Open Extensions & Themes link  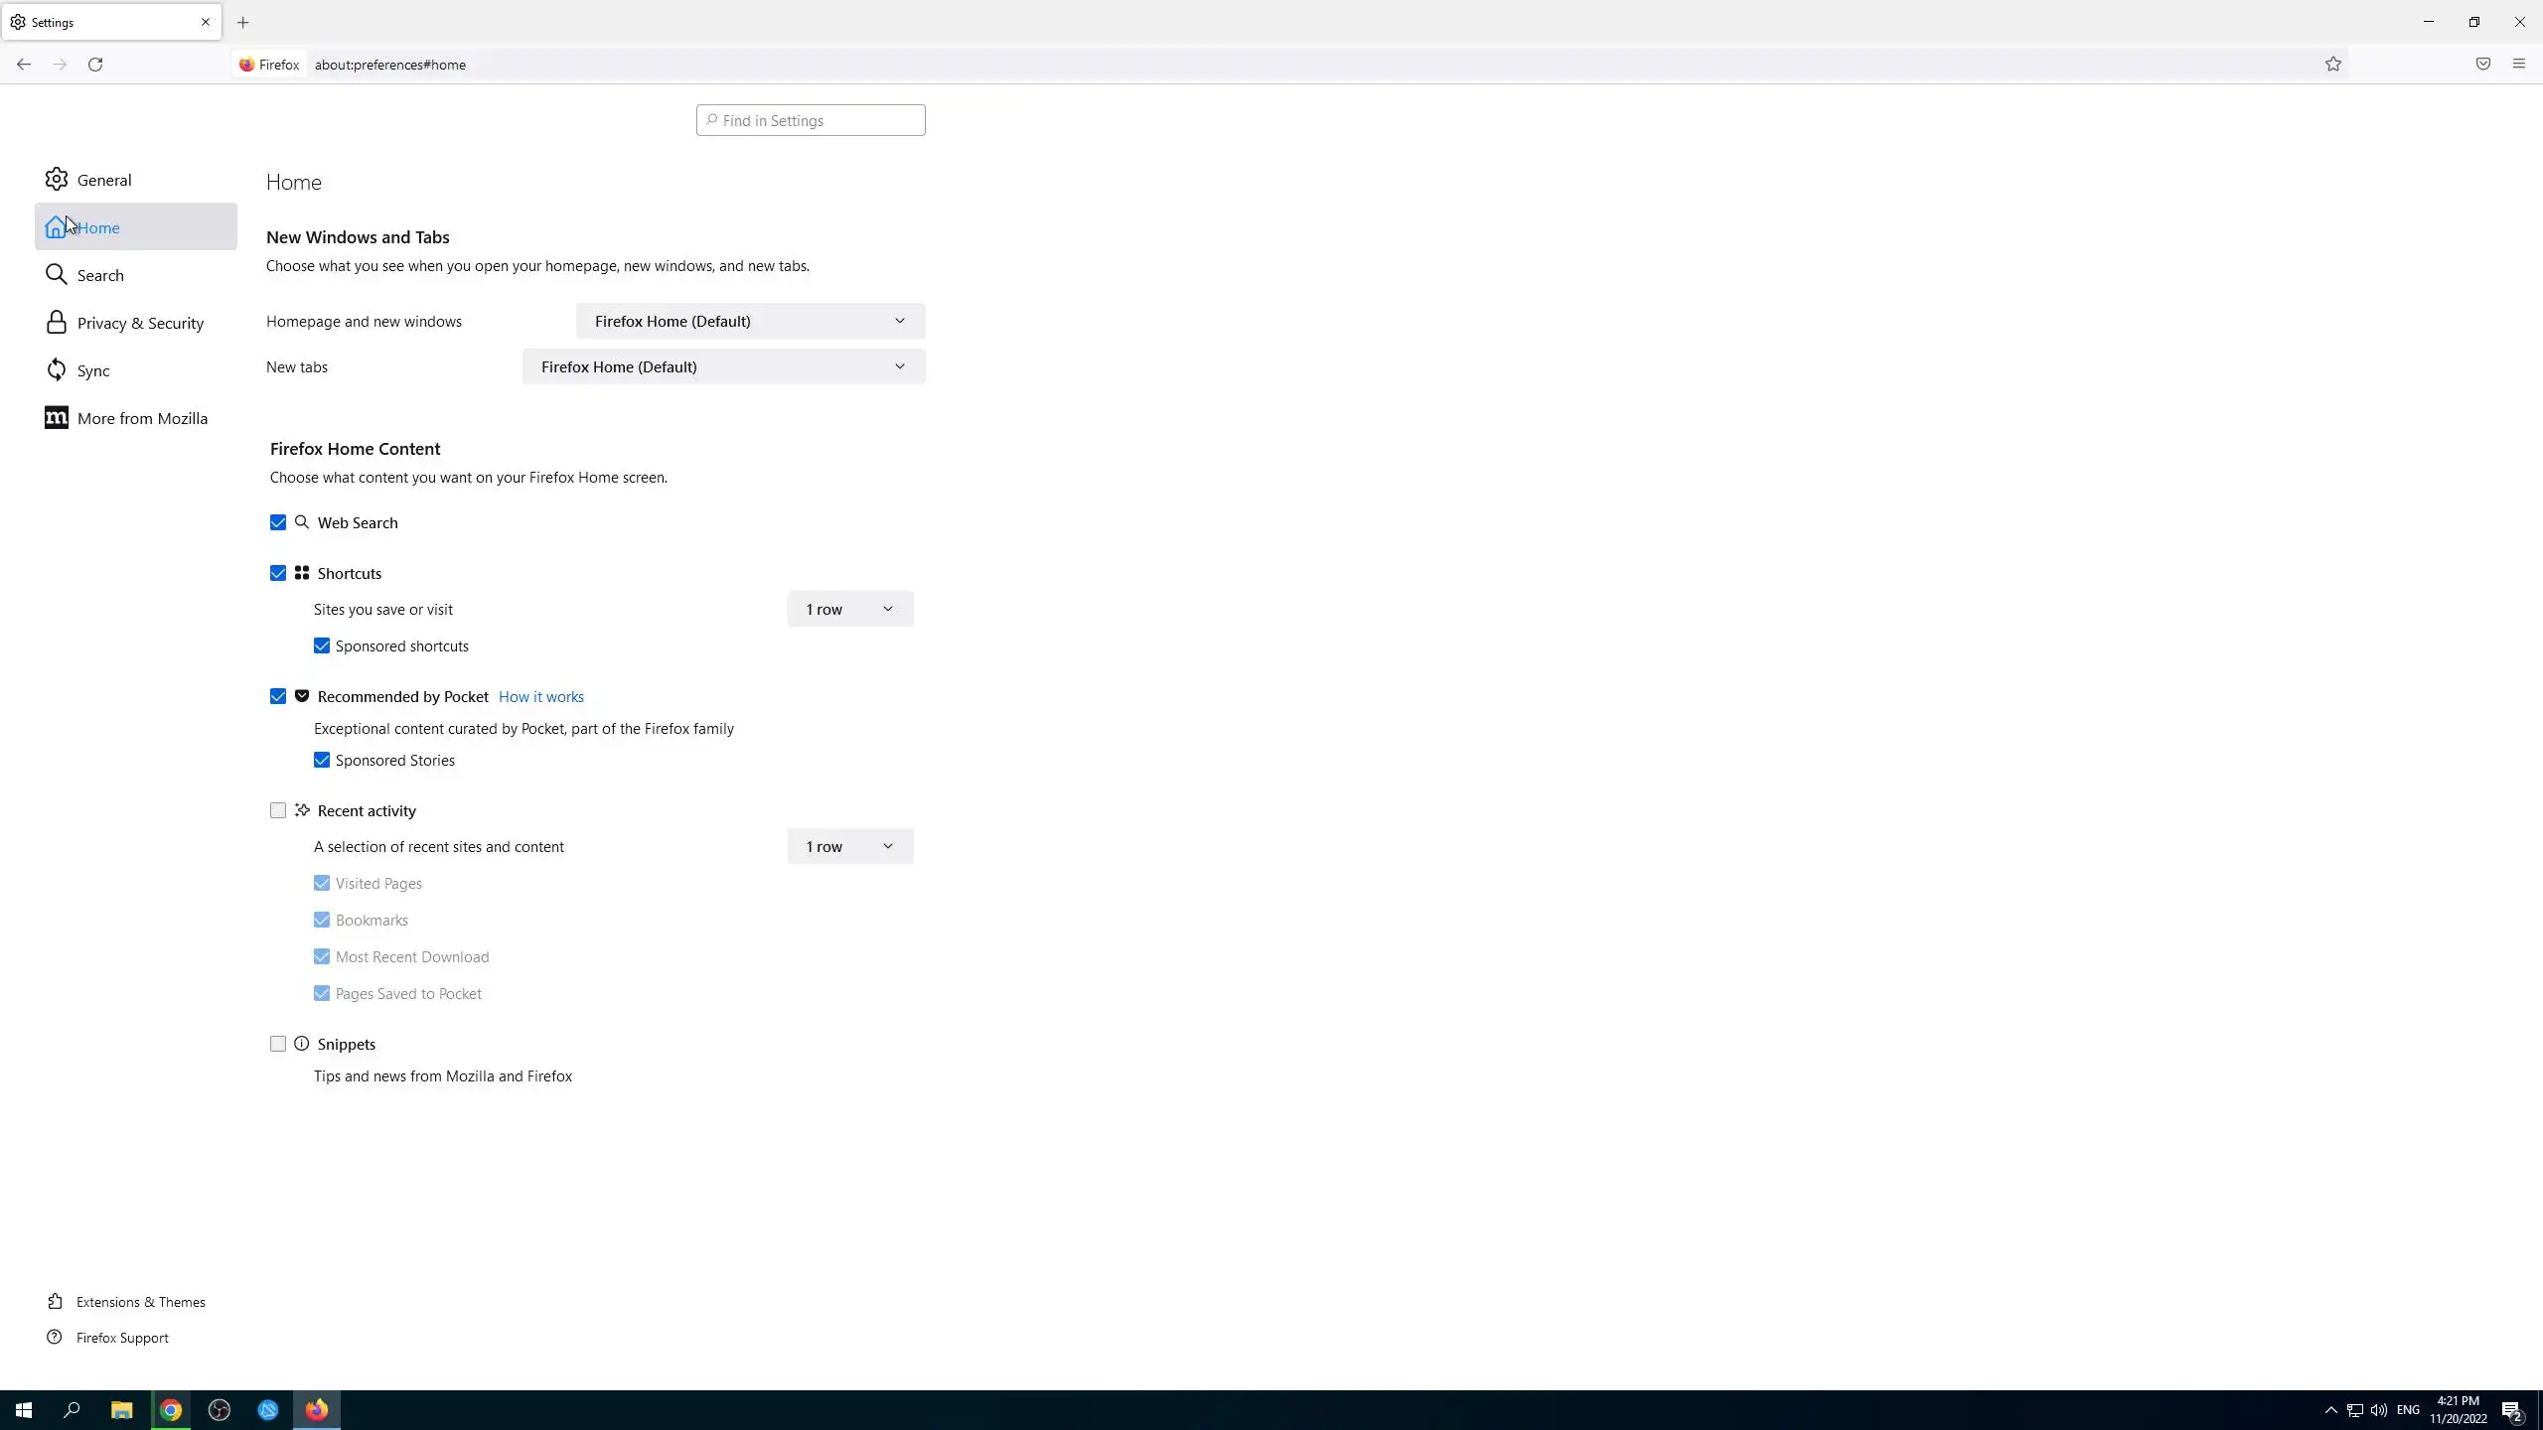140,1302
